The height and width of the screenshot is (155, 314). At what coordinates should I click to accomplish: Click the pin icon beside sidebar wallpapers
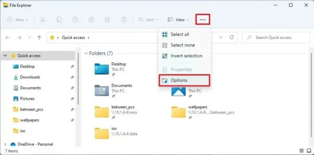tap(72, 121)
